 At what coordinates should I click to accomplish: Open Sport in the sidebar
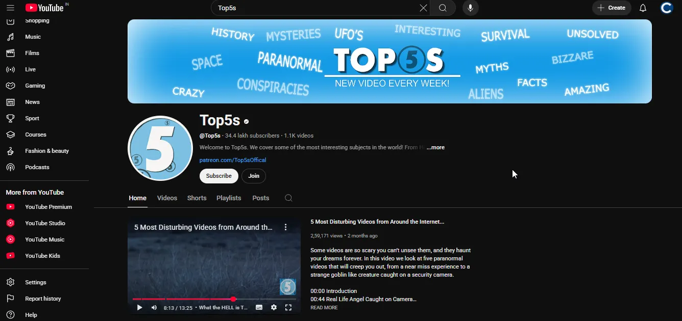click(44, 118)
